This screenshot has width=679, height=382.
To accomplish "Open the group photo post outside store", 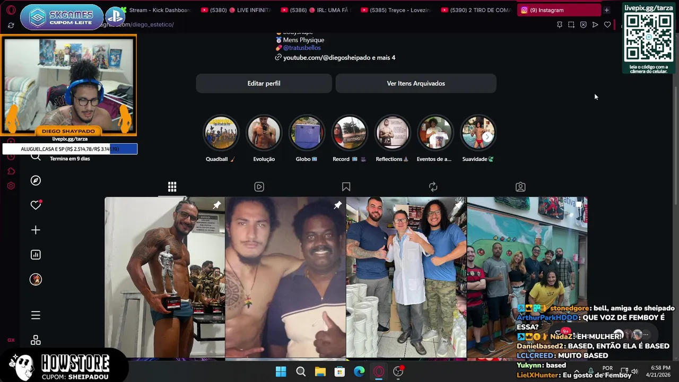I will point(527,278).
